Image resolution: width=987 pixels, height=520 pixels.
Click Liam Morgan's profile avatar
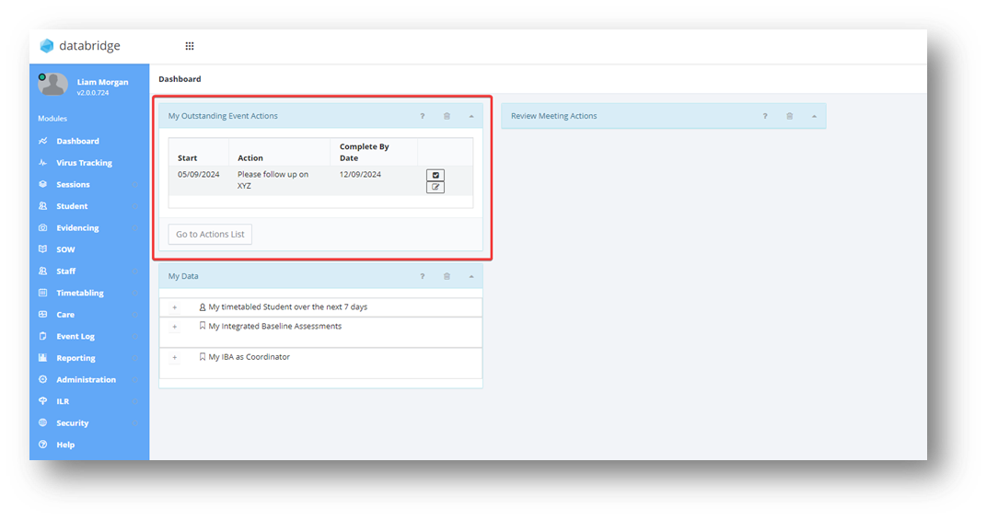coord(52,85)
